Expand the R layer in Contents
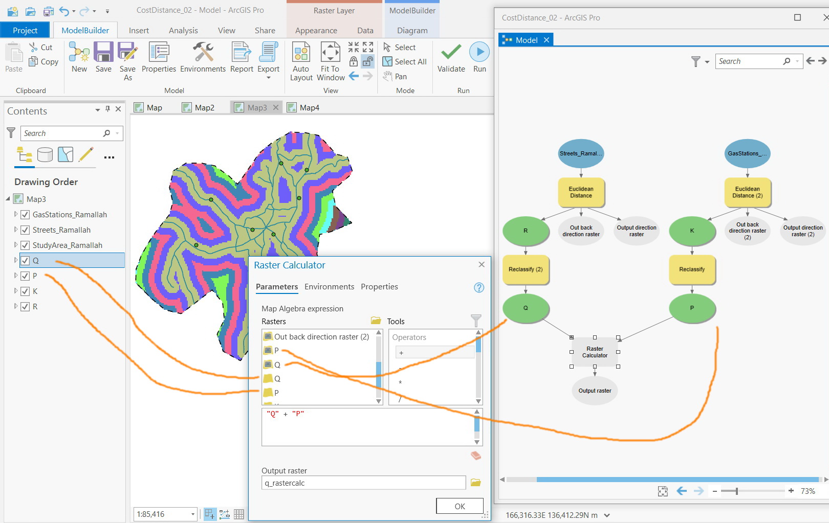This screenshot has height=523, width=829. pos(15,306)
